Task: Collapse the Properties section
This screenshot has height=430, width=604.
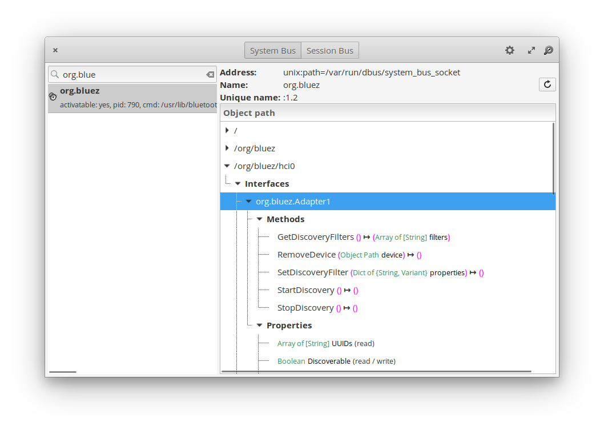Action: point(259,325)
